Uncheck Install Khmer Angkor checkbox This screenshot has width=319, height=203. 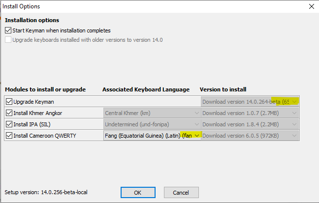pyautogui.click(x=9, y=113)
